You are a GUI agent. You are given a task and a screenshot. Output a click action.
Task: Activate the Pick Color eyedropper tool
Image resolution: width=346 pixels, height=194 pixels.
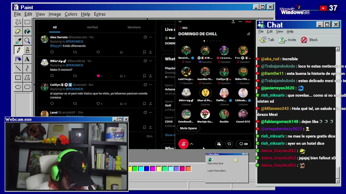click(x=18, y=41)
